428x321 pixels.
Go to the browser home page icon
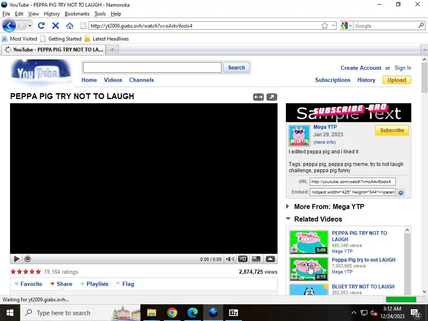(70, 25)
